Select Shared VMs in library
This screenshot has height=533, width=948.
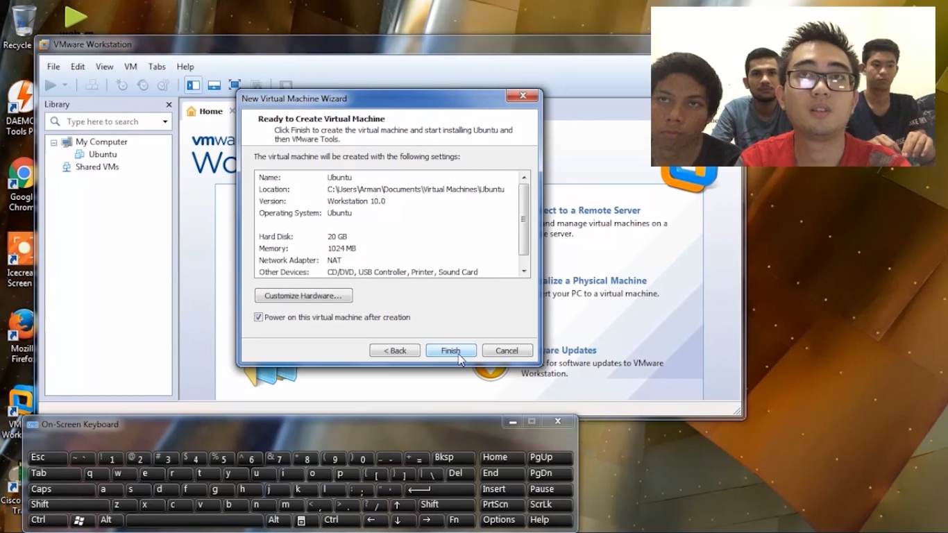tap(97, 167)
